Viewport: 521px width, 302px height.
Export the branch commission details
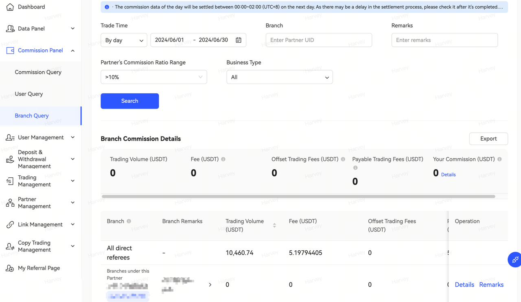(488, 139)
